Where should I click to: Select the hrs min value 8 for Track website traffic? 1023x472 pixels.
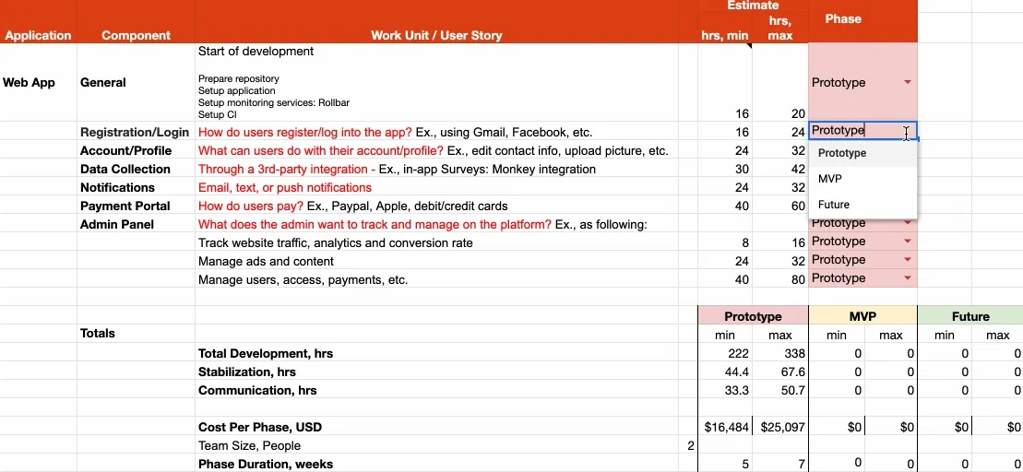[725, 242]
